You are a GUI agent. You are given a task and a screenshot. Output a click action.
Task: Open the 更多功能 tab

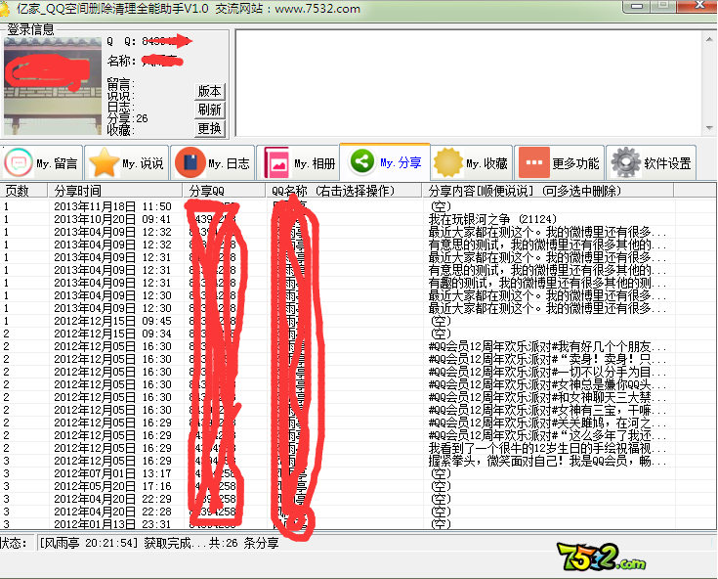(x=559, y=162)
